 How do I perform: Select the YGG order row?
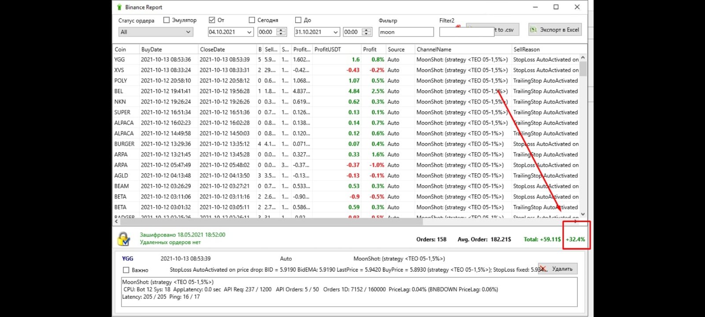click(x=346, y=59)
